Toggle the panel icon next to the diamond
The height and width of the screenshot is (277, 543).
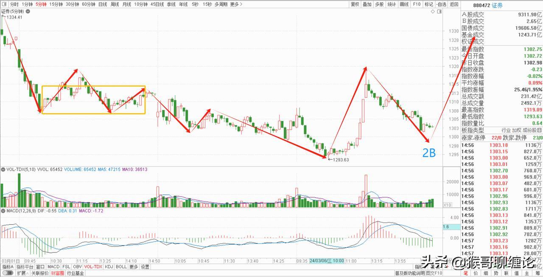point(439,12)
